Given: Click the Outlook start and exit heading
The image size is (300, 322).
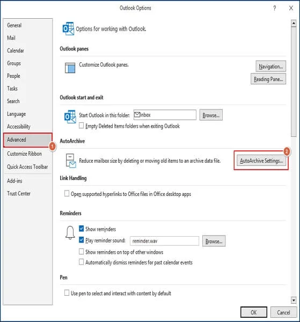Looking at the screenshot, I should (82, 98).
